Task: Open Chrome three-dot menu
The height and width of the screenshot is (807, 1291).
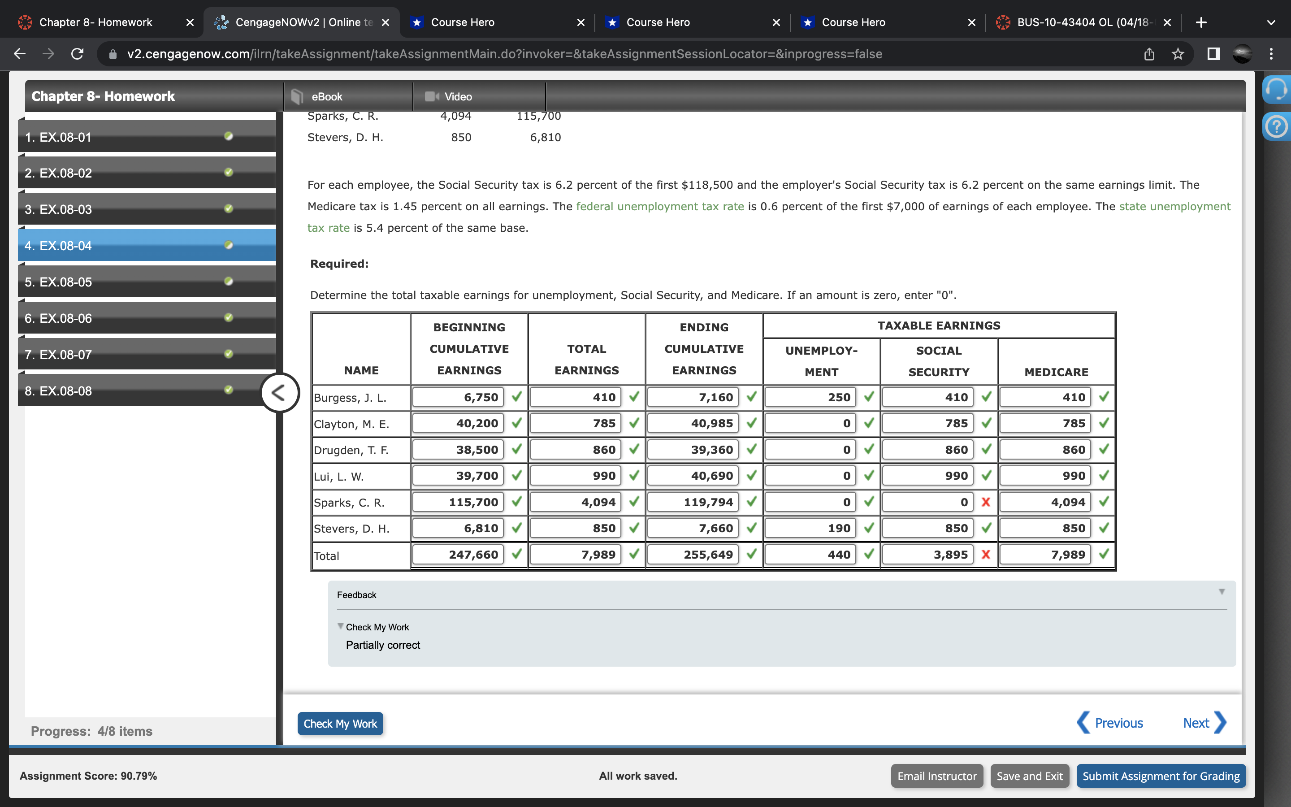Action: 1271,54
